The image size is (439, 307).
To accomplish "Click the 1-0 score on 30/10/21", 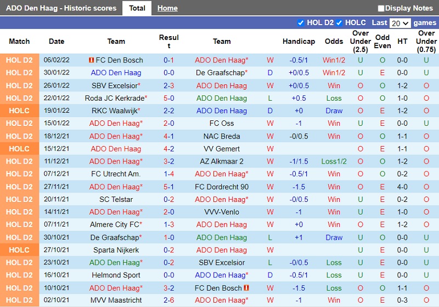I will click(x=169, y=238).
